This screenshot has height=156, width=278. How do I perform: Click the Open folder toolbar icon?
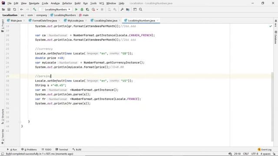pyautogui.click(x=3, y=10)
